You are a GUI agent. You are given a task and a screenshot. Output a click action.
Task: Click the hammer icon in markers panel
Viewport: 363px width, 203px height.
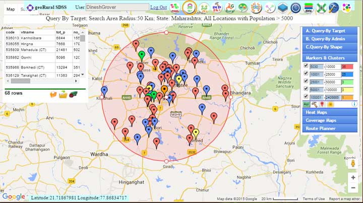pos(314,104)
